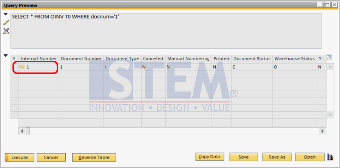Click the yellow link arrow for Internal Number 1
This screenshot has height=168, width=340.
pyautogui.click(x=22, y=67)
